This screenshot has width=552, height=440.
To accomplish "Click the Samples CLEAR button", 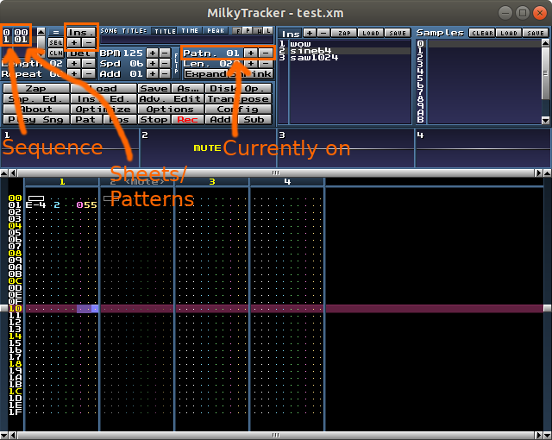I will pyautogui.click(x=482, y=33).
